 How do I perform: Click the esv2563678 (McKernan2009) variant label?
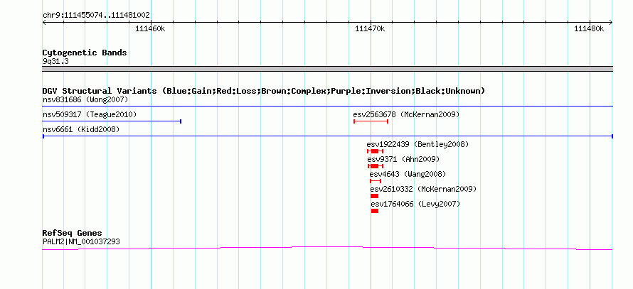pos(406,114)
